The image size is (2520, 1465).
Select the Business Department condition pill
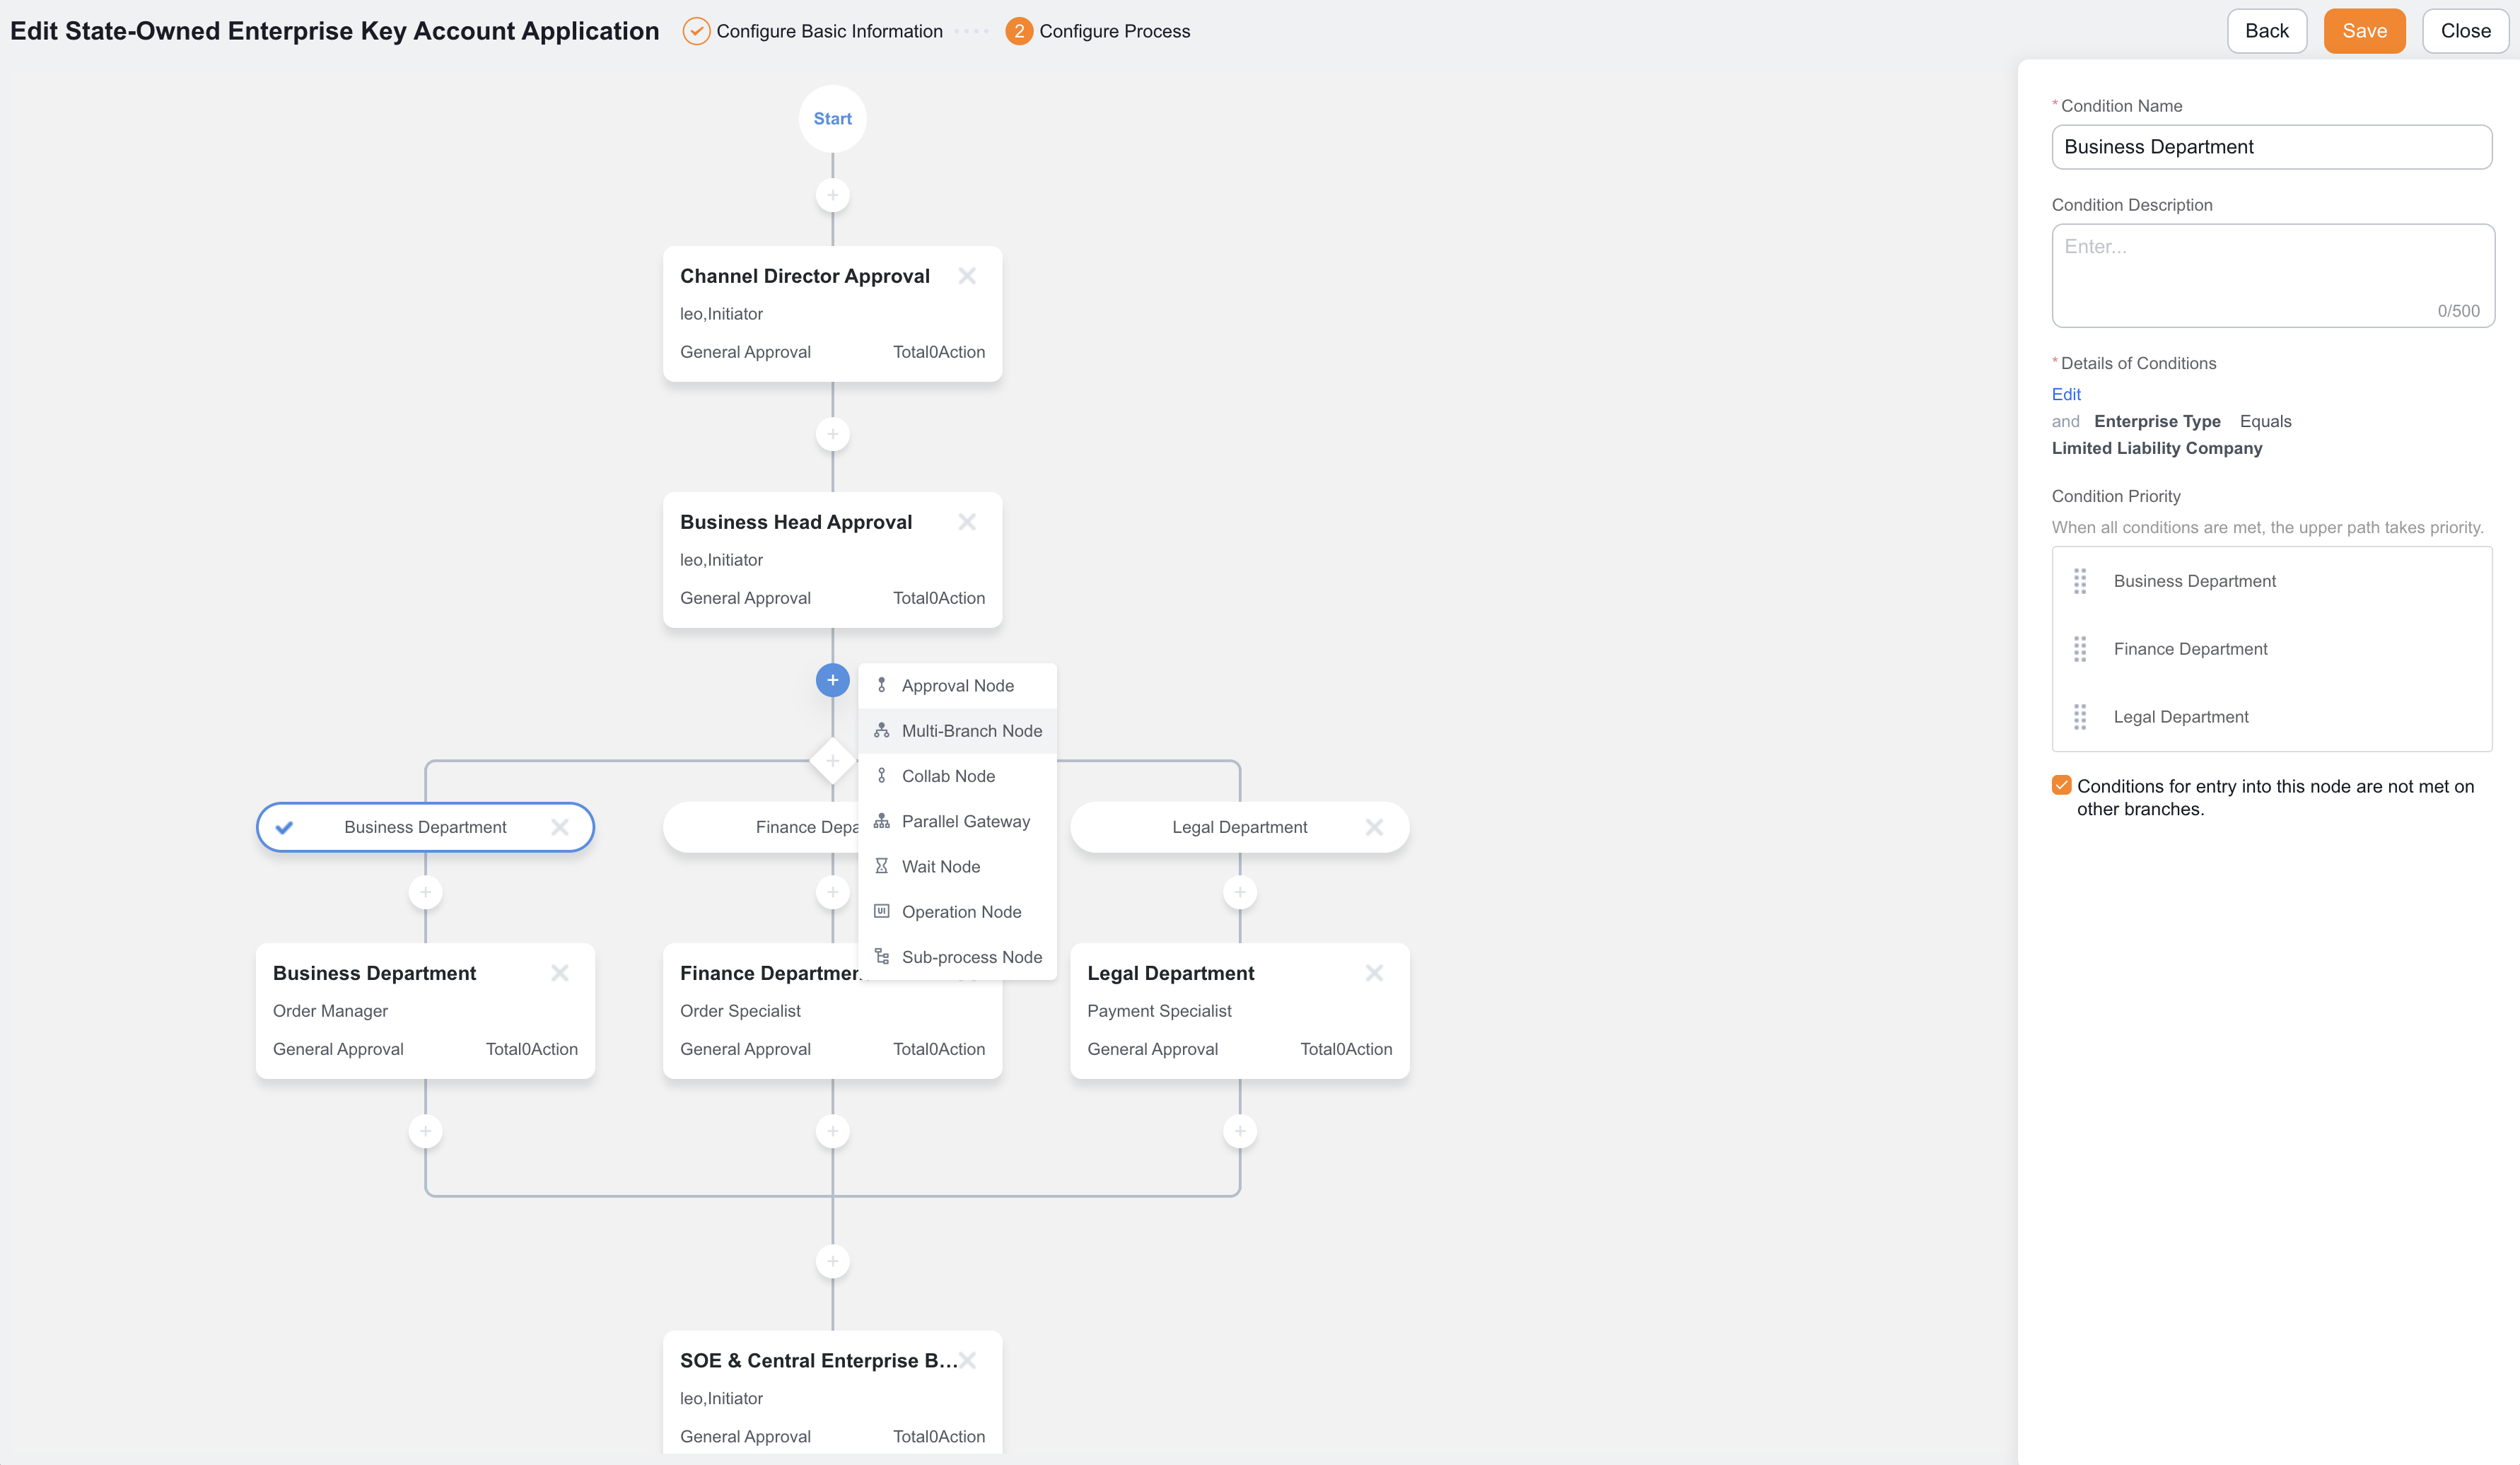(x=425, y=827)
